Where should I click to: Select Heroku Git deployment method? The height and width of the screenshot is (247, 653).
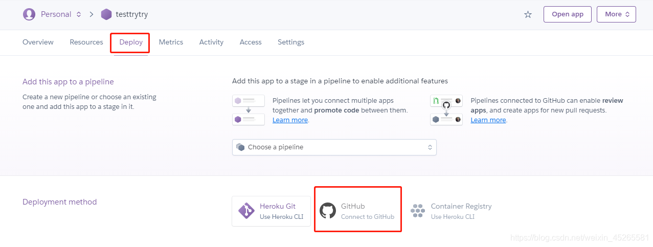(271, 211)
